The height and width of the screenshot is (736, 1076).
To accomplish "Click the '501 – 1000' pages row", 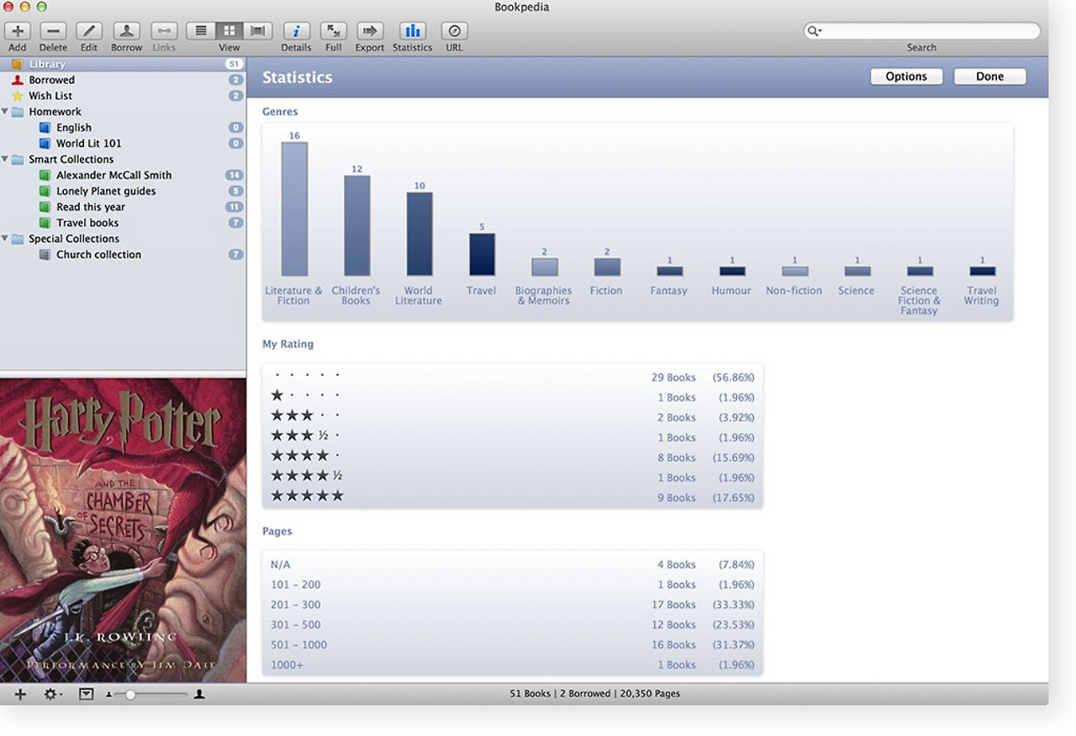I will coord(513,645).
